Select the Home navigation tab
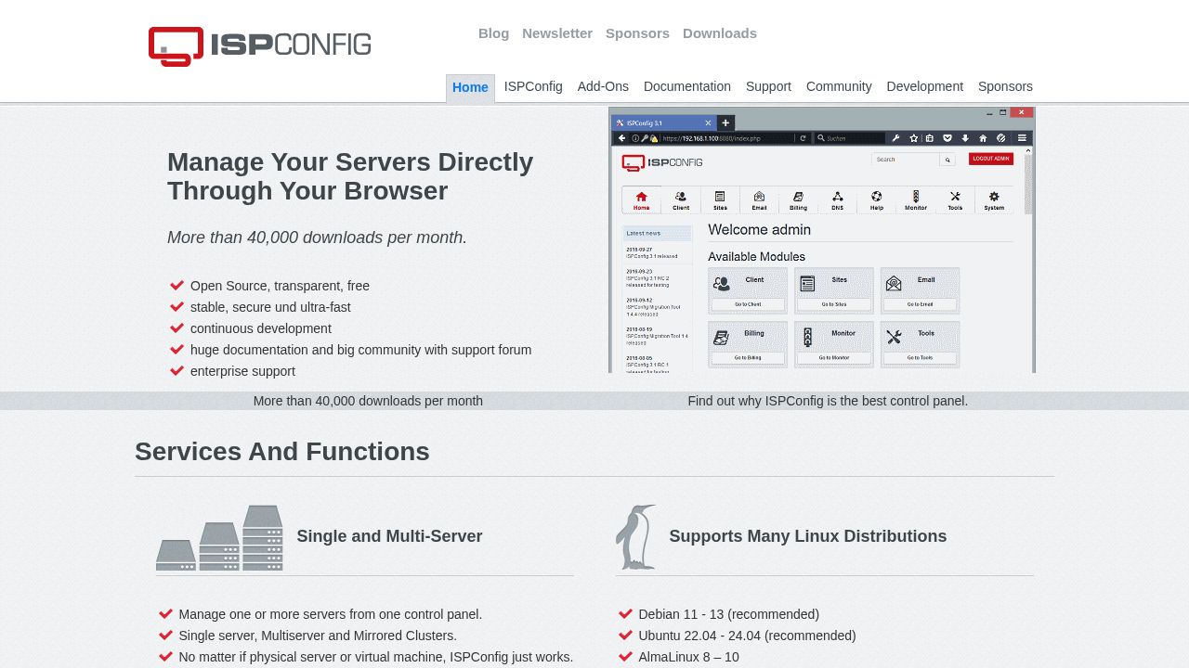The image size is (1189, 668). click(x=470, y=87)
